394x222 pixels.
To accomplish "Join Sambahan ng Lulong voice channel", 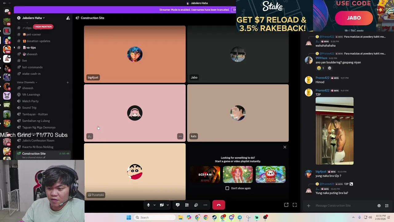I will [36, 121].
